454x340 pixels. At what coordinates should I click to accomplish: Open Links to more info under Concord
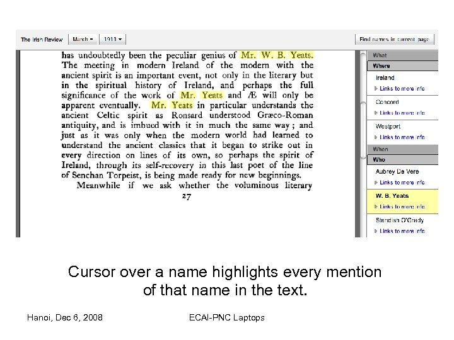coord(402,113)
